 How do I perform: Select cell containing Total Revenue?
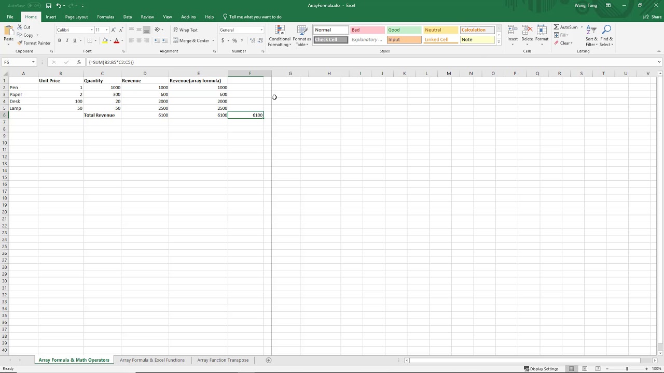pyautogui.click(x=102, y=115)
